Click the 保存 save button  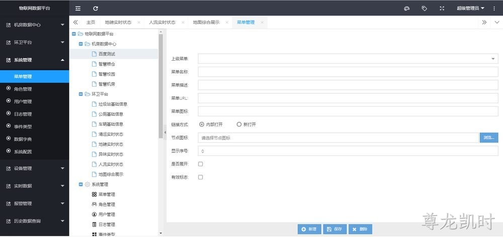tap(334, 229)
